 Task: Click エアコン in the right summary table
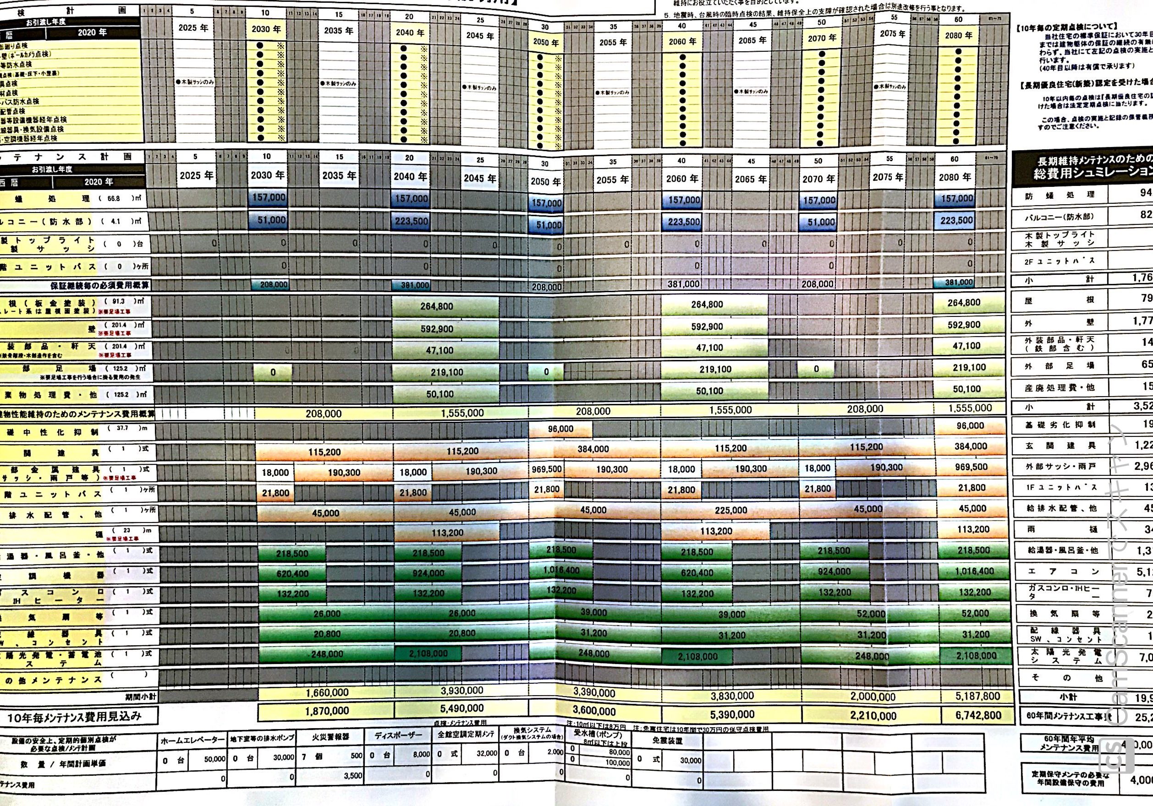pyautogui.click(x=1064, y=572)
